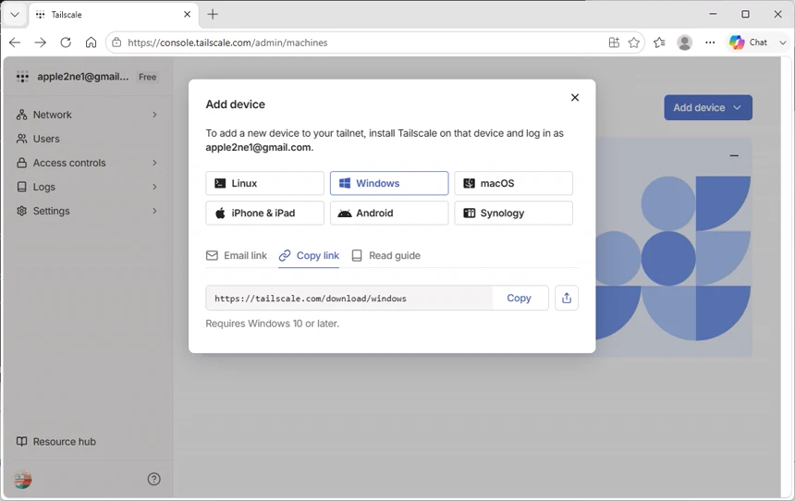The height and width of the screenshot is (501, 795).
Task: Click the Android robot icon
Action: pos(345,213)
